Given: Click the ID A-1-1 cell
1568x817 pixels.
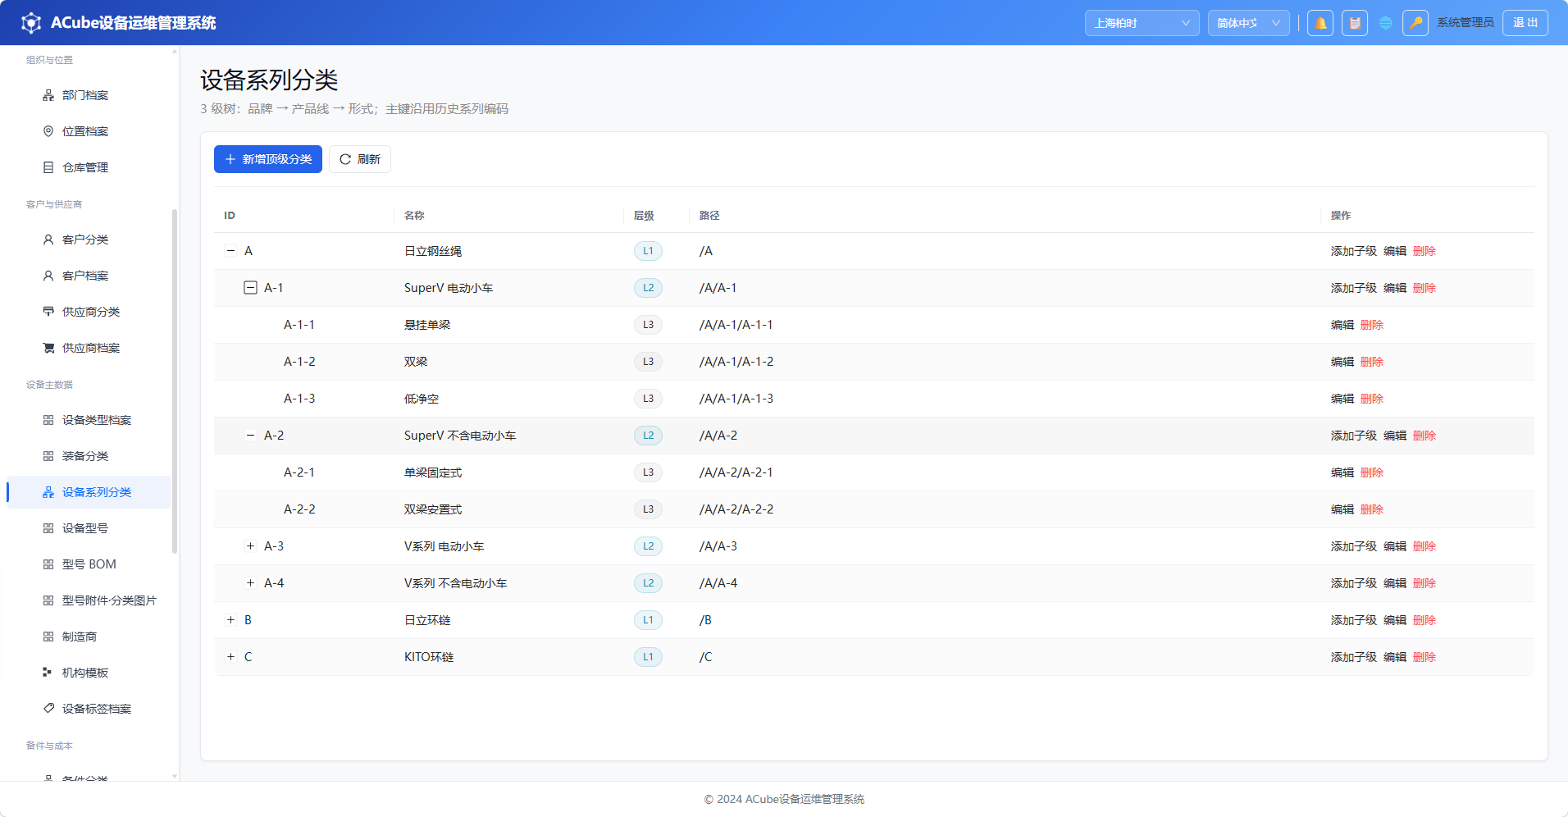Looking at the screenshot, I should click(299, 325).
